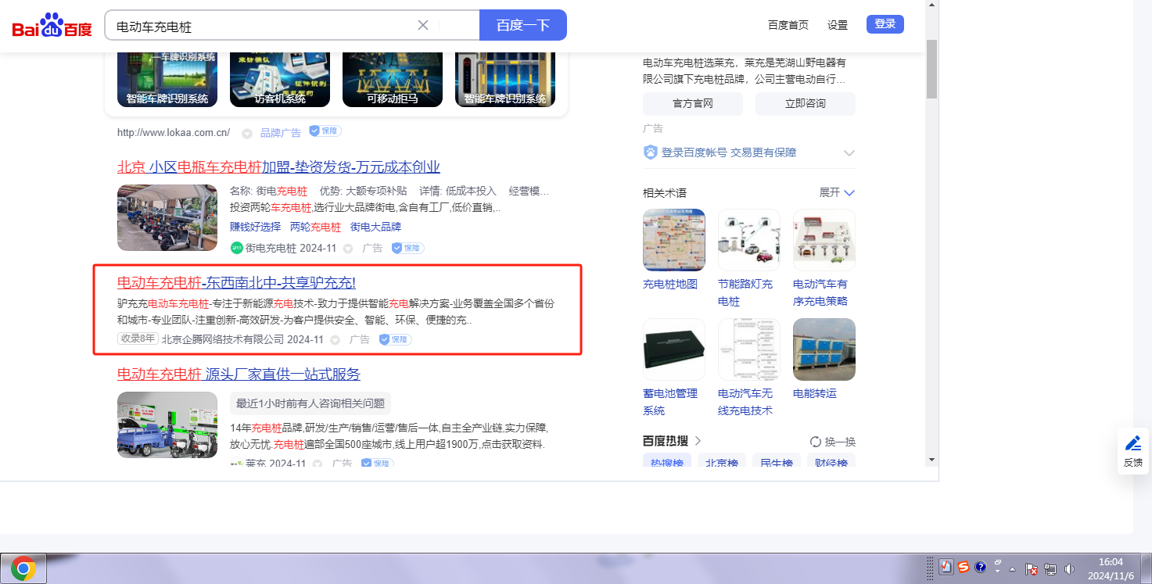Click the vertical scrollbar thumb
The height and width of the screenshot is (584, 1152).
tap(931, 69)
